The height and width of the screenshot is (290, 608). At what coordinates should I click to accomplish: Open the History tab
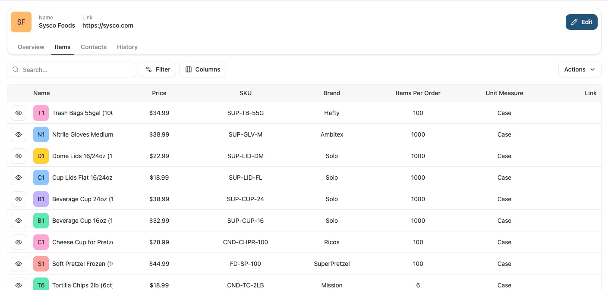(x=127, y=47)
